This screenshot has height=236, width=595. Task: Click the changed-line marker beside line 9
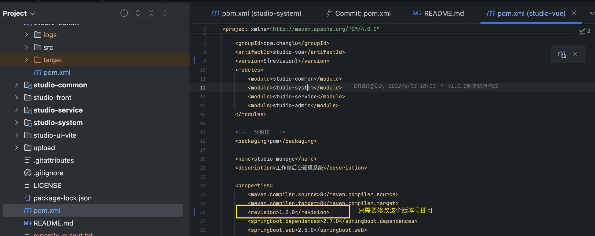195,60
